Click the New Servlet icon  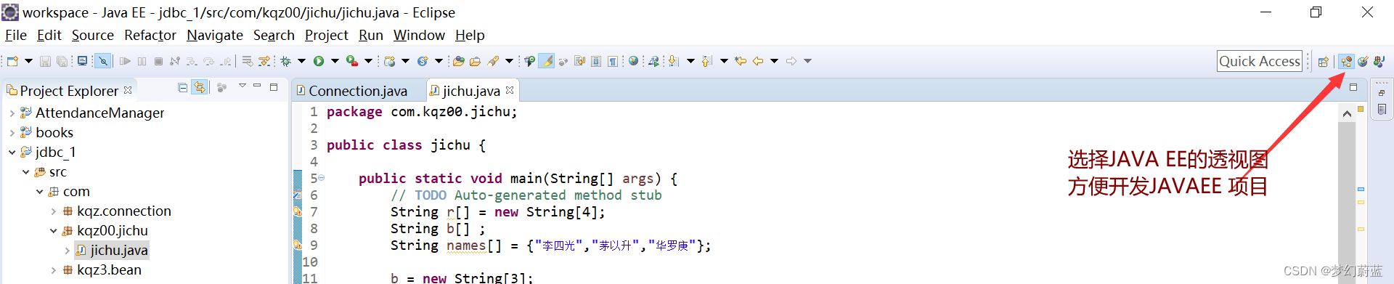423,61
